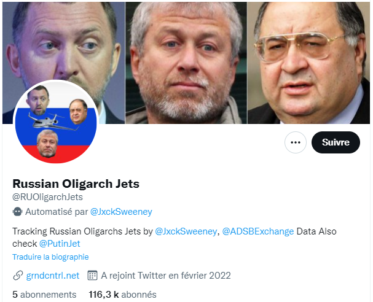This screenshot has height=302, width=373.
Task: Open the right banner photo with glasses
Action: click(308, 63)
